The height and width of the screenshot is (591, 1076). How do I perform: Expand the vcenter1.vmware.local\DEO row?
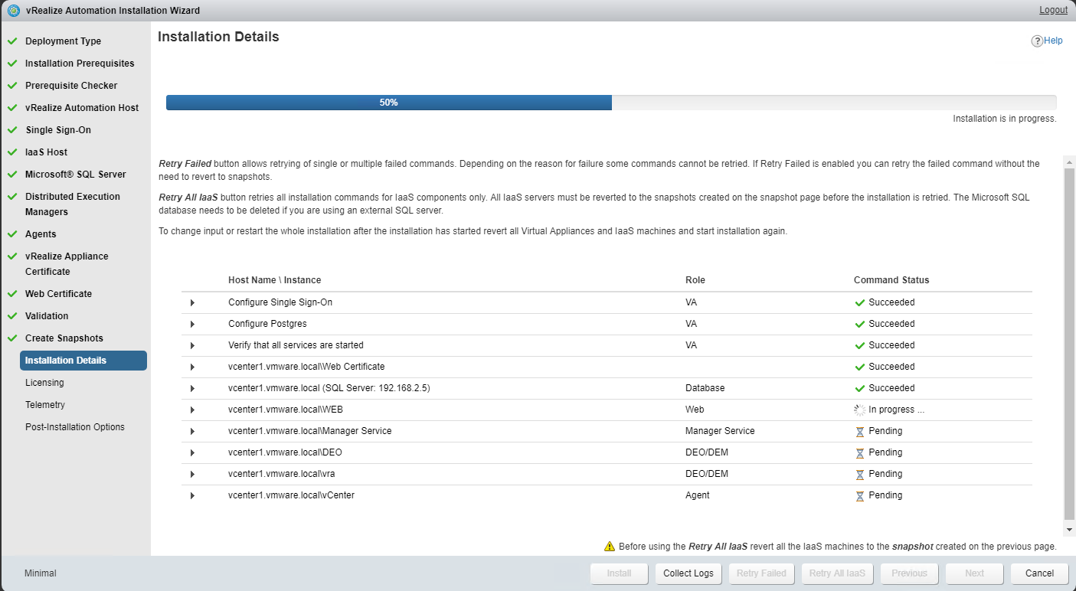(192, 453)
